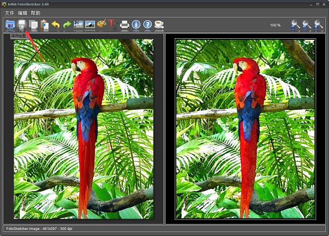Open drawing parameters via the painter's palette icon

(101, 25)
